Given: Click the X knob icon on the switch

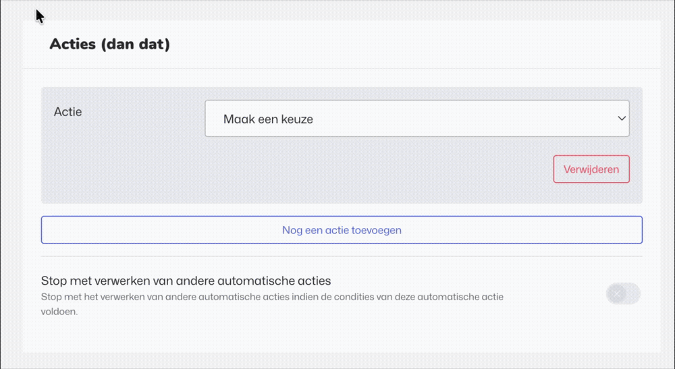Looking at the screenshot, I should [x=616, y=293].
